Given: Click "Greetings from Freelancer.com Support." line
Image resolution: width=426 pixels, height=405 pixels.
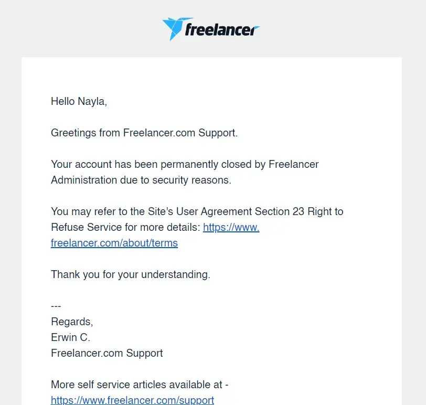Looking at the screenshot, I should tap(144, 133).
